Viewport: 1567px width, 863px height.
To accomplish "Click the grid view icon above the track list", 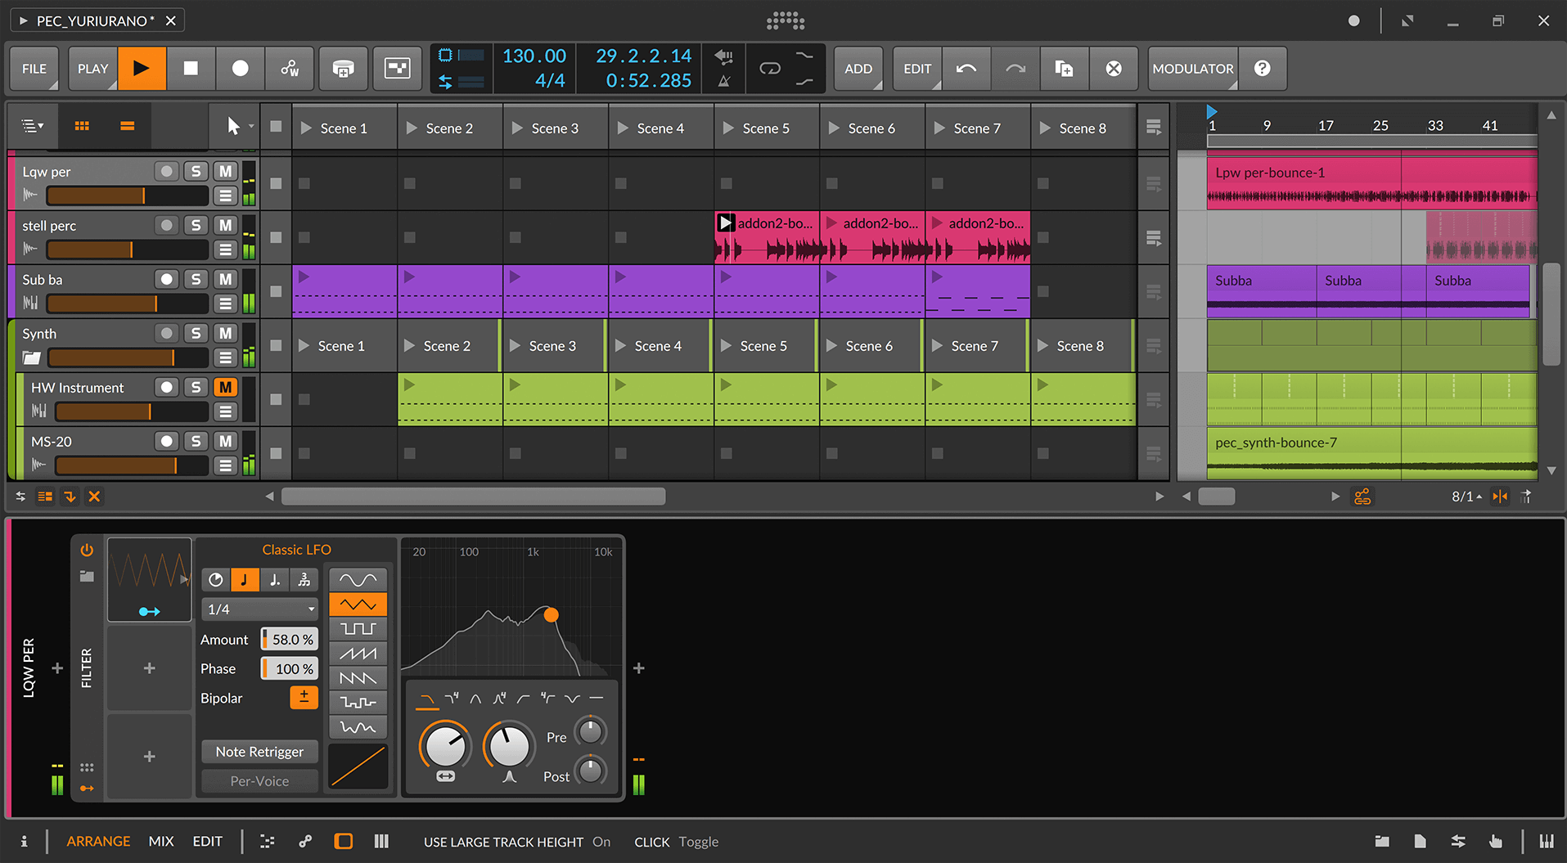I will point(81,126).
